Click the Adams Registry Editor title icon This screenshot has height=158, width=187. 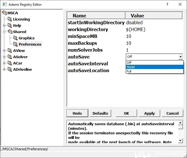5,4
